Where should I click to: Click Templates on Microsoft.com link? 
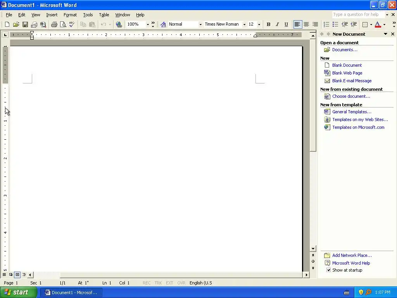pos(358,127)
